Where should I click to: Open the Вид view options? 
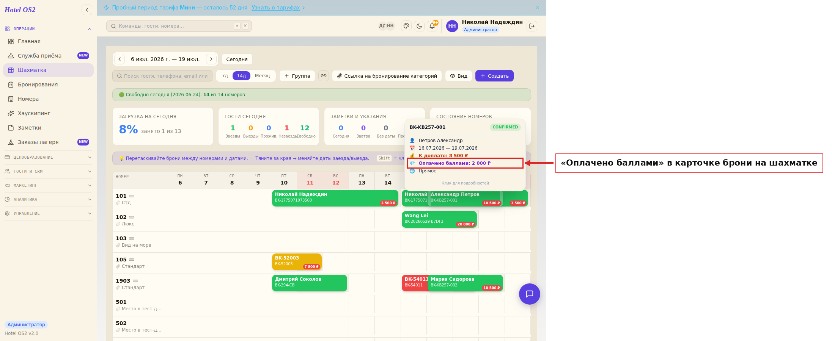point(459,76)
